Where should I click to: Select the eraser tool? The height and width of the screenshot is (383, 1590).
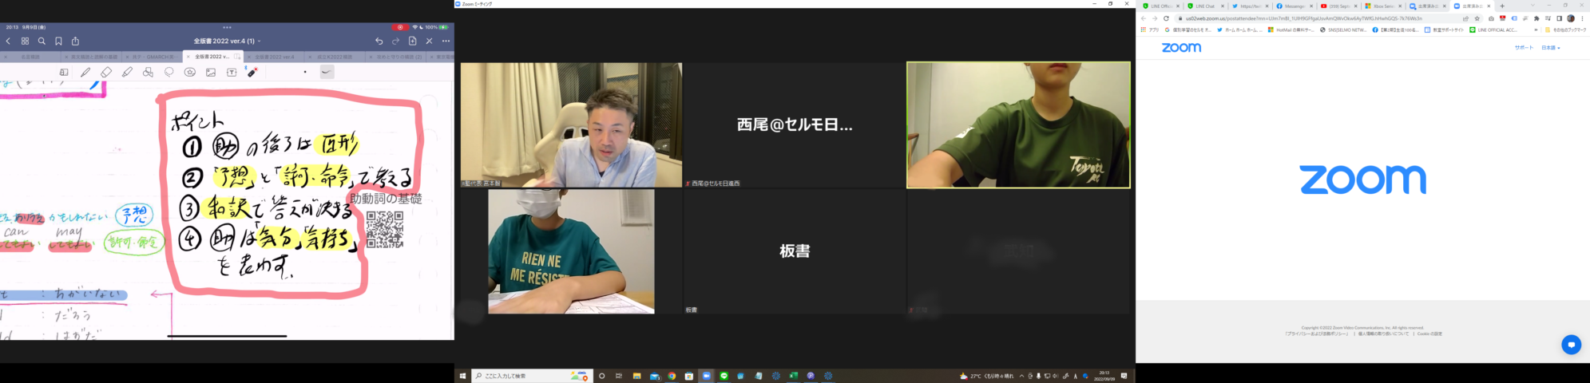106,73
